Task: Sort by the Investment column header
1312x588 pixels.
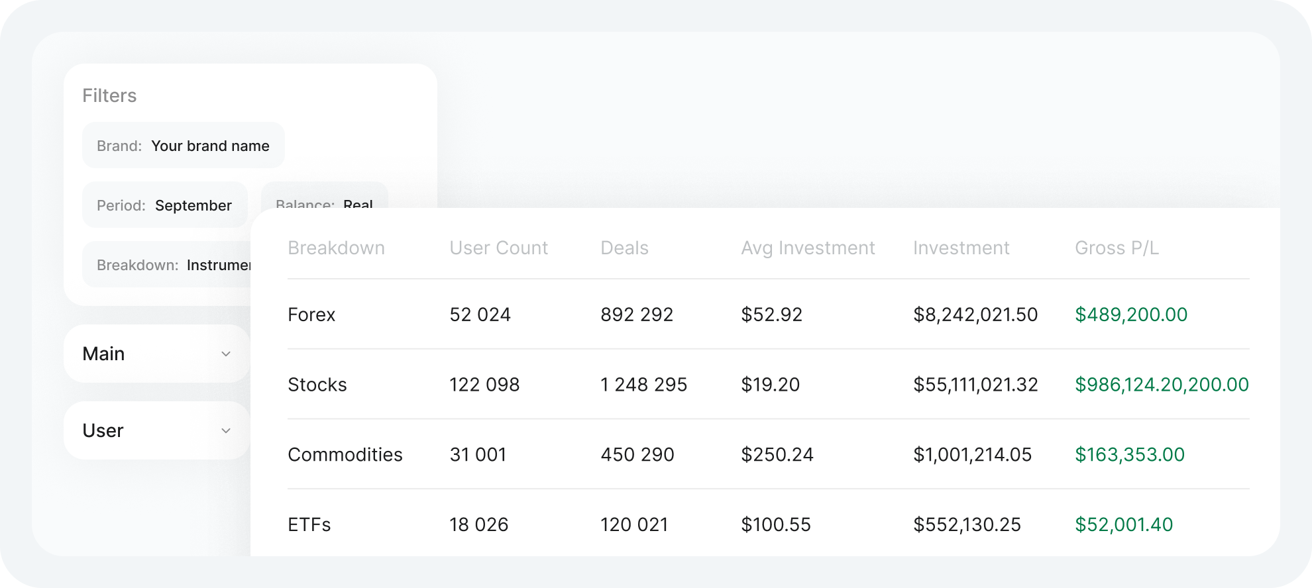Action: pyautogui.click(x=961, y=248)
